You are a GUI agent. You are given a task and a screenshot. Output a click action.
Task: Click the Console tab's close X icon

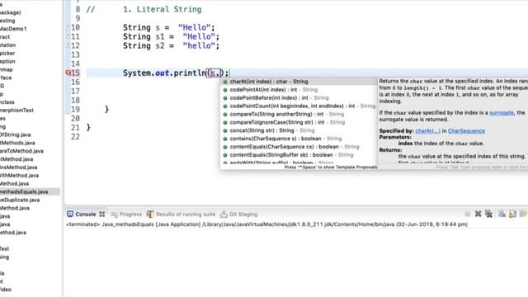pyautogui.click(x=102, y=214)
